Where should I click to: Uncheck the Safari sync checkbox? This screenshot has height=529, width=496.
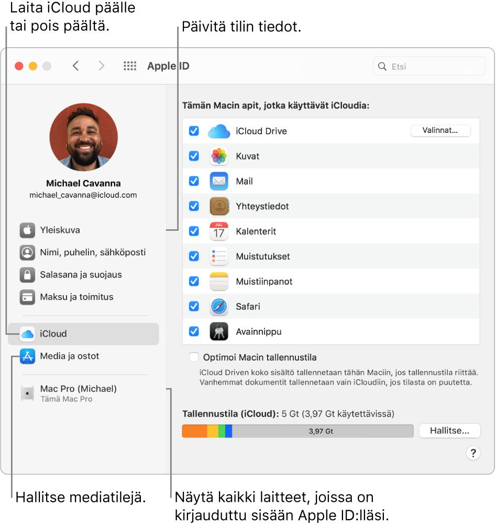194,307
